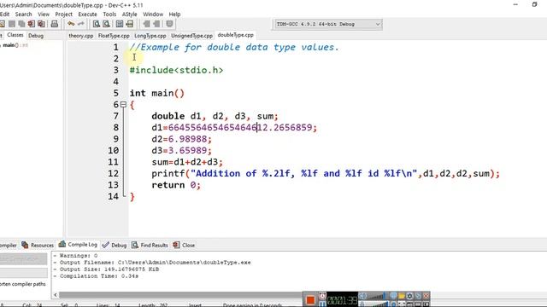Click the recorder yellow folder icon

click(x=402, y=296)
